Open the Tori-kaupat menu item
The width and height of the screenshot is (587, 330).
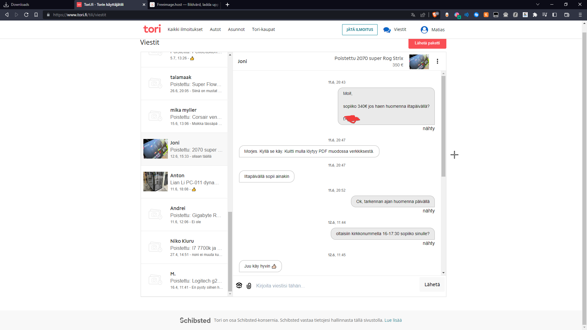tap(264, 29)
